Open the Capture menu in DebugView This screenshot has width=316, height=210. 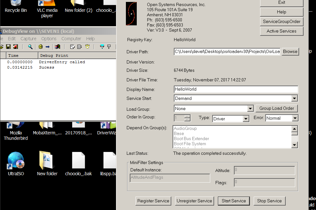tap(28, 39)
